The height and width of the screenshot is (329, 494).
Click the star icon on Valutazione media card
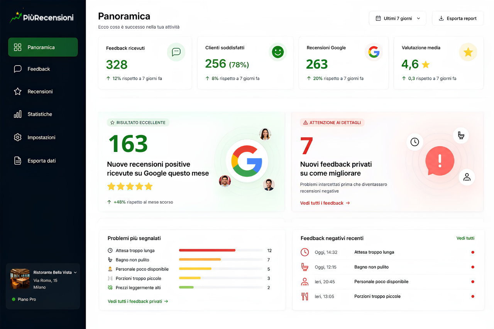(x=468, y=52)
